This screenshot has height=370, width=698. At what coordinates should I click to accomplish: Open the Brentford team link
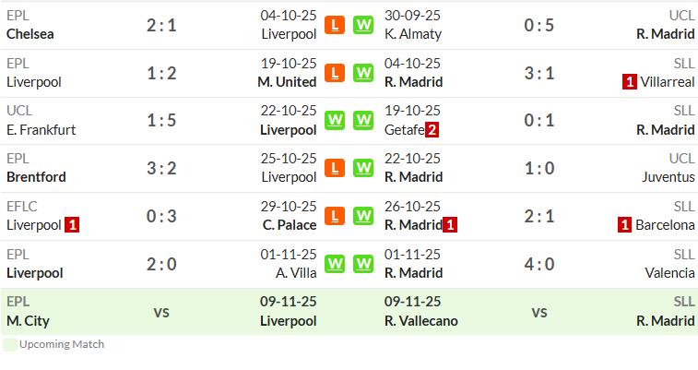tap(36, 177)
